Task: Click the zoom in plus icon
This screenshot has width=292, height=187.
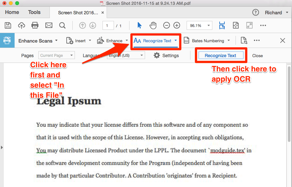Action: tap(177, 25)
